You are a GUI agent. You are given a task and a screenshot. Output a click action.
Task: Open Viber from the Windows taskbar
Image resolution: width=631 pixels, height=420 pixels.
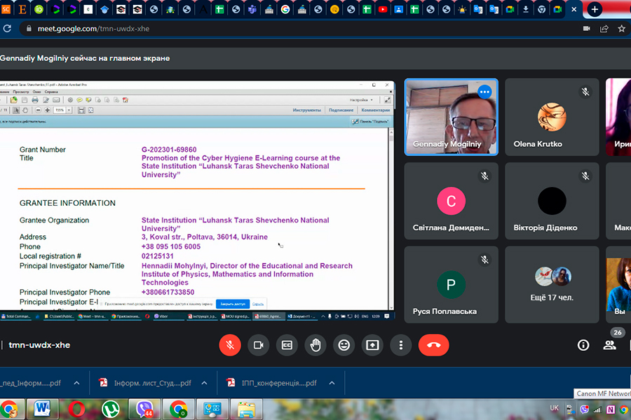145,409
